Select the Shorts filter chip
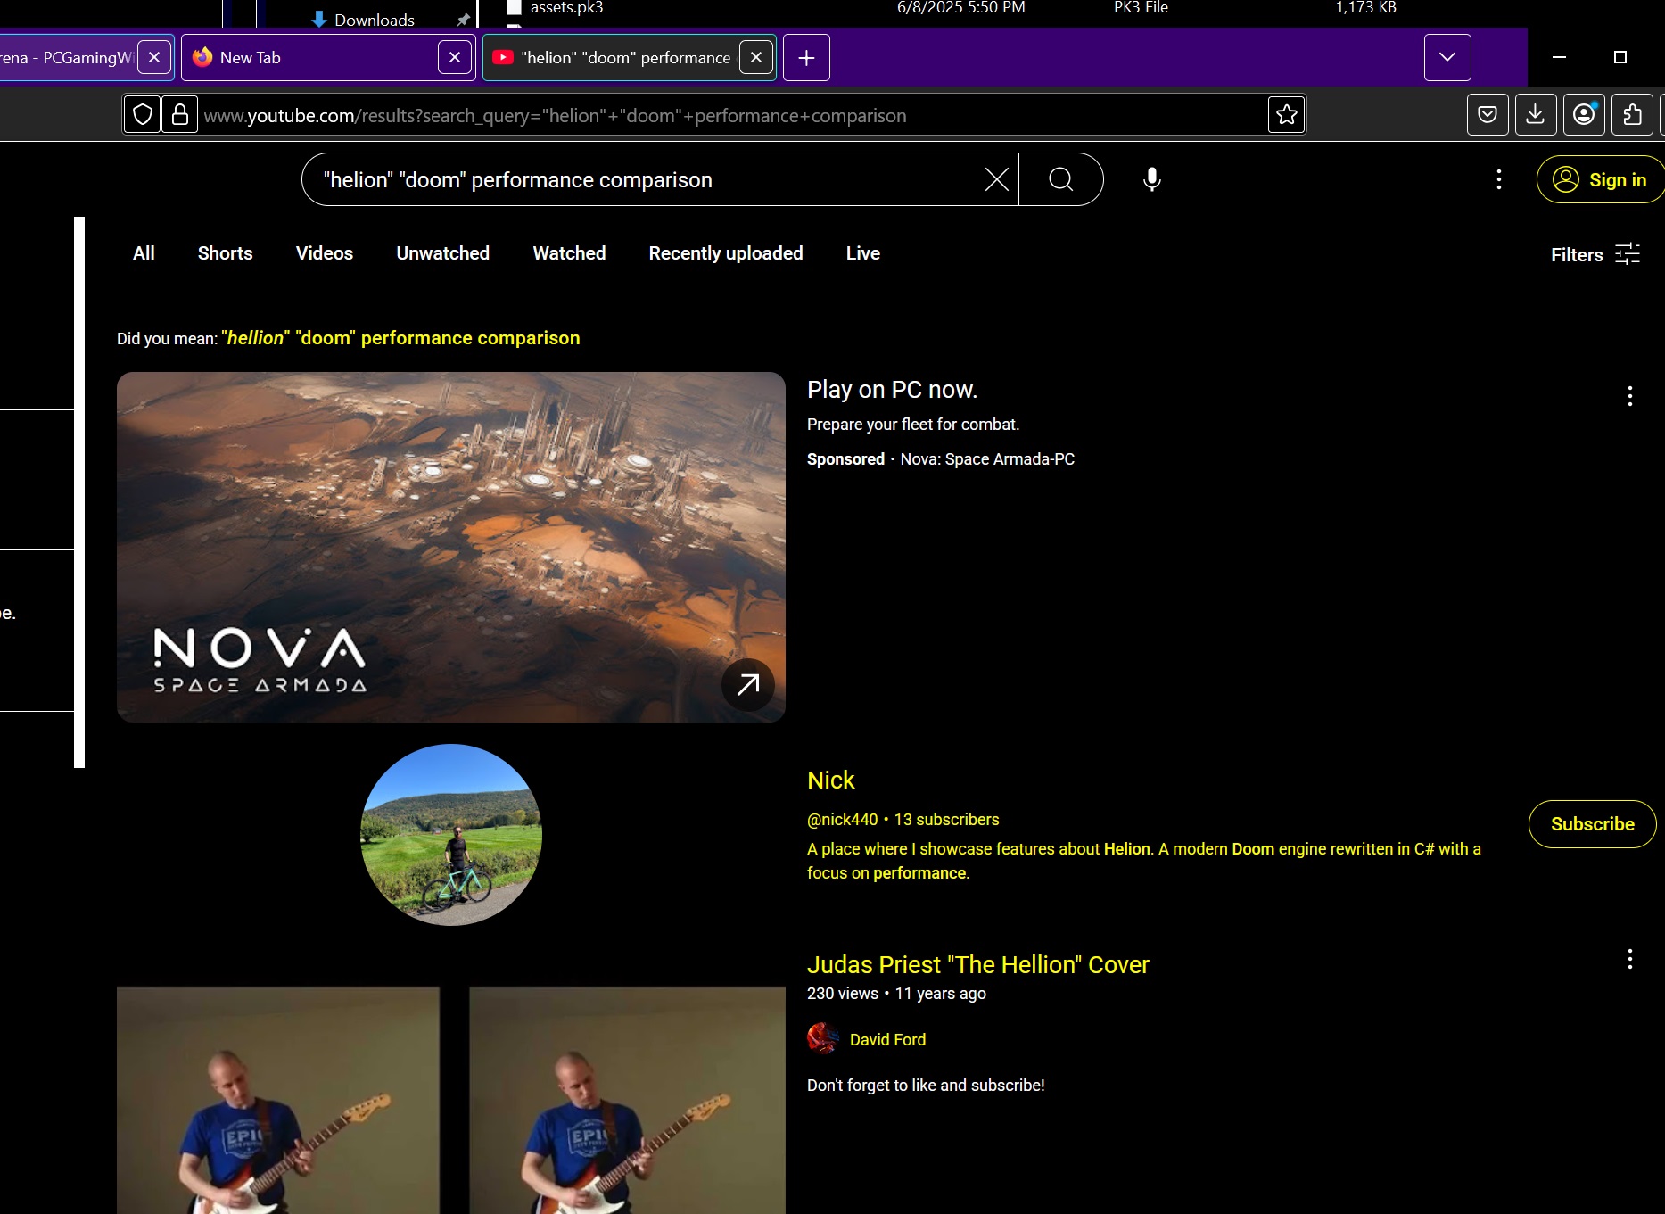Screen dimensions: 1665x1214 (226, 253)
